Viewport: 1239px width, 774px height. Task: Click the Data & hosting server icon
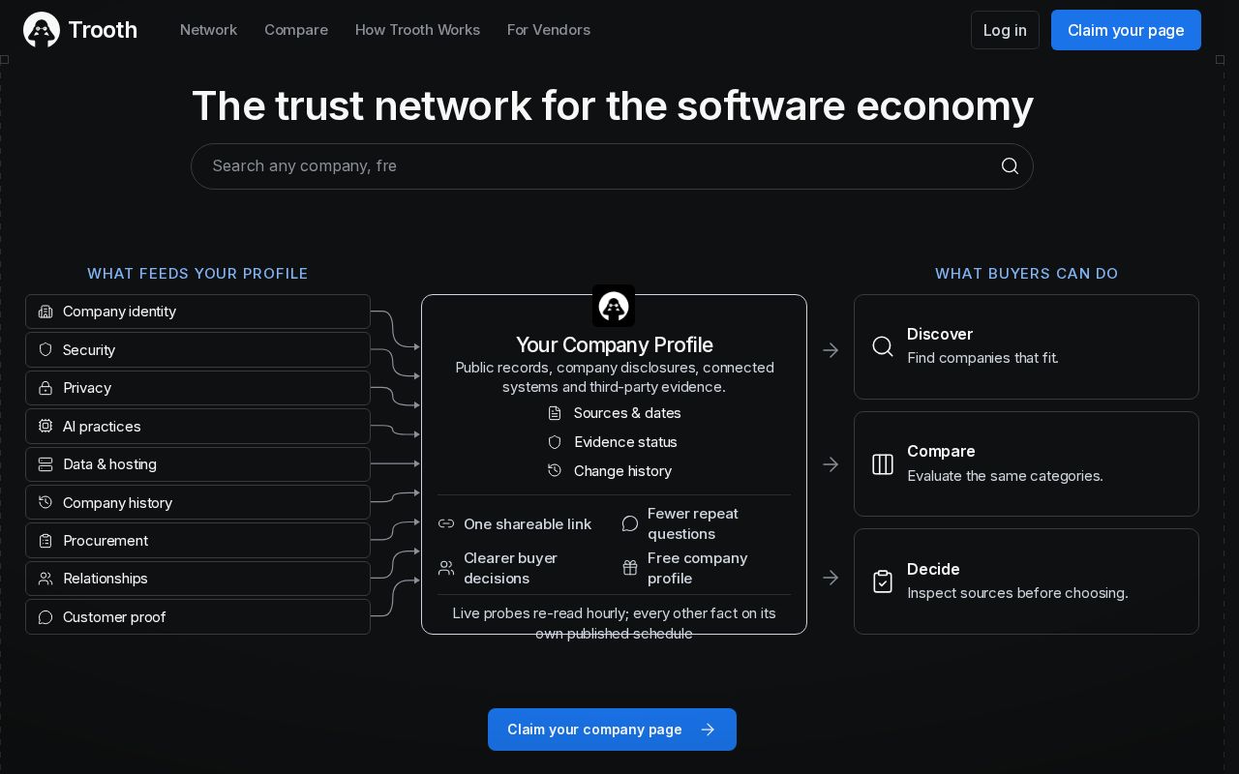point(45,464)
